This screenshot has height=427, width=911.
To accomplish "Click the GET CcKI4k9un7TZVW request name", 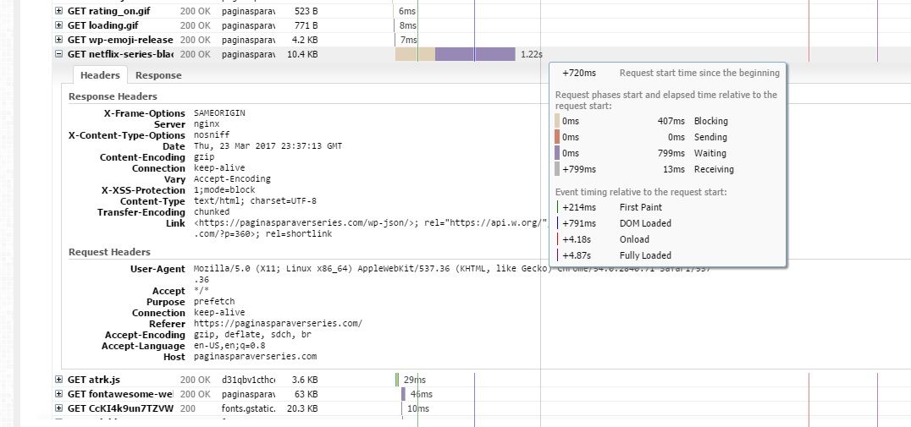I will [120, 408].
